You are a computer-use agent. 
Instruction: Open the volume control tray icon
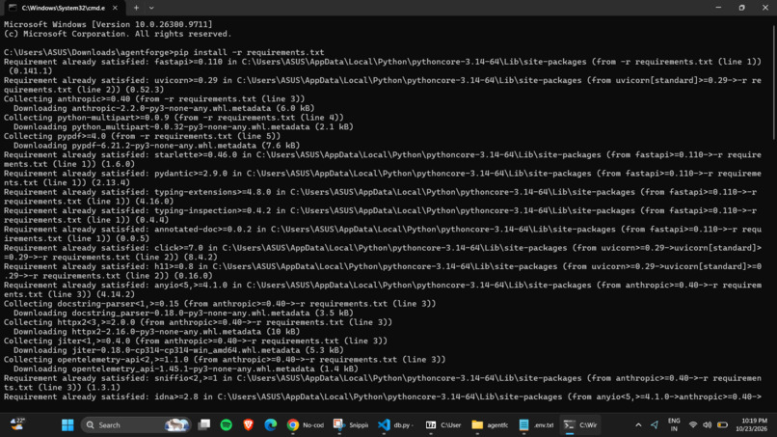pos(708,425)
